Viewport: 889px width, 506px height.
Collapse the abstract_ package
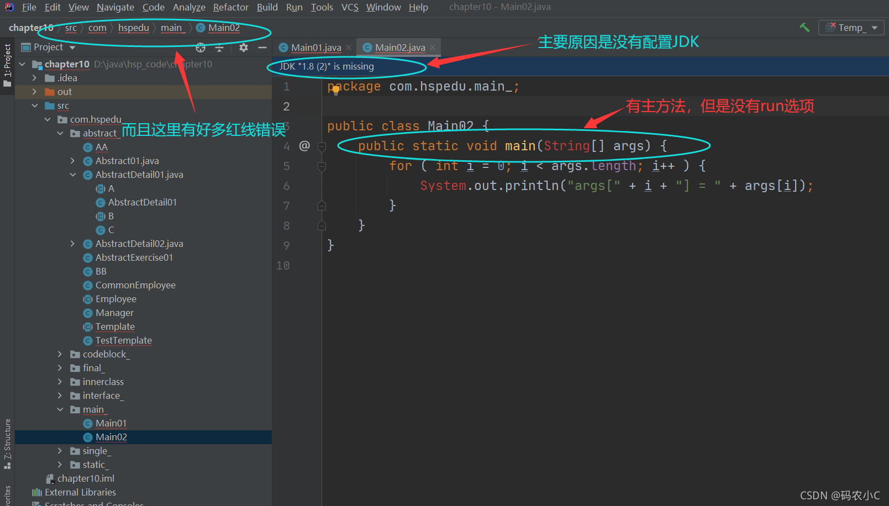tap(60, 133)
